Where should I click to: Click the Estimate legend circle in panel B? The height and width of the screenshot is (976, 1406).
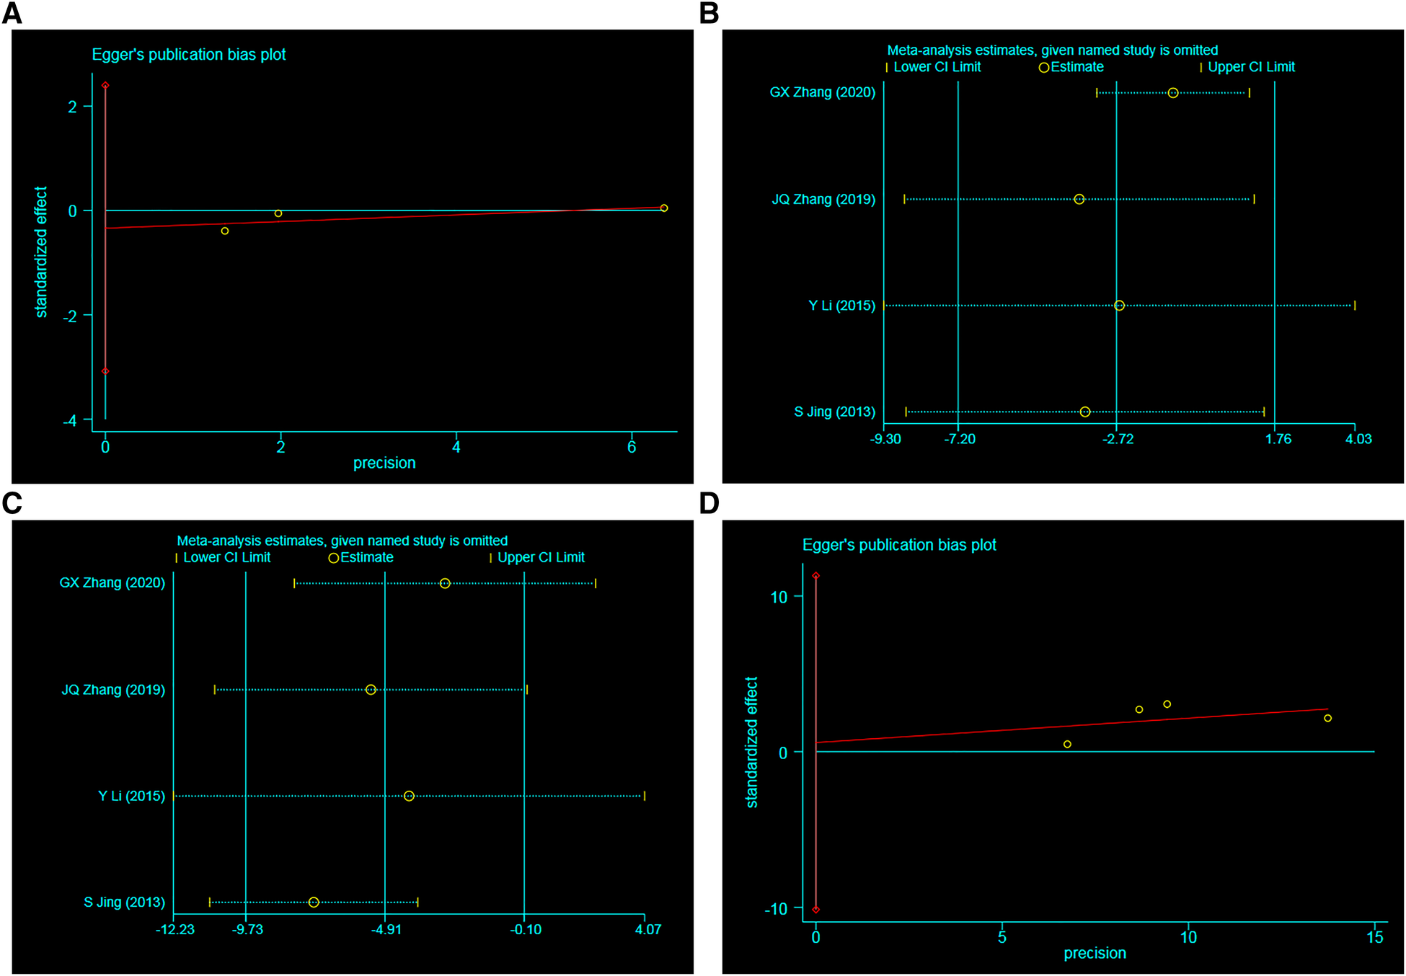pos(1043,68)
